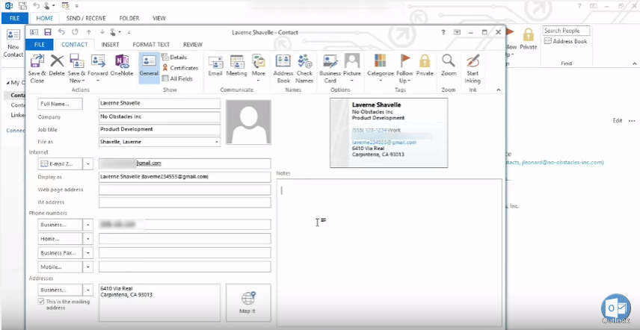Open FOLDER tab in main Outlook window
640x330 pixels.
(129, 19)
